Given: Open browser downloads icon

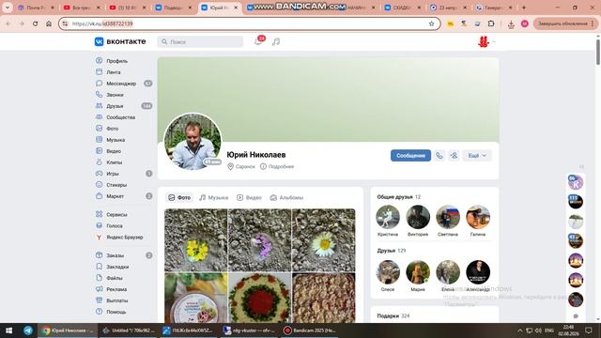Looking at the screenshot, I should coord(511,23).
